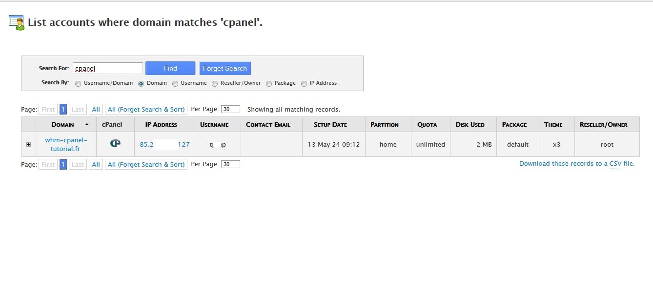This screenshot has height=307, width=653.
Task: Select the Package radio button
Action: [x=269, y=83]
